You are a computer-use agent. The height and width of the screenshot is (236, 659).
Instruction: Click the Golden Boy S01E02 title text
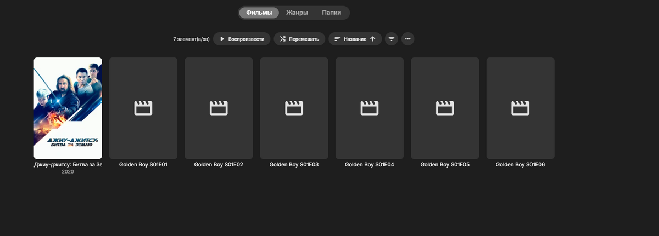(x=219, y=164)
